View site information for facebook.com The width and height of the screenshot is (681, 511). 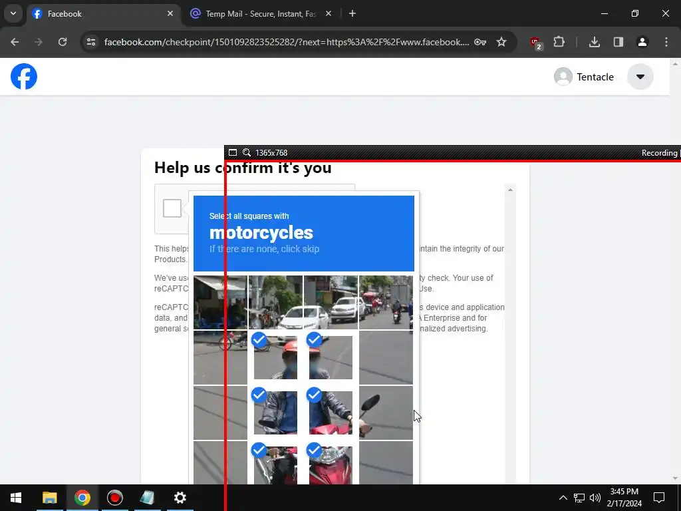click(90, 42)
